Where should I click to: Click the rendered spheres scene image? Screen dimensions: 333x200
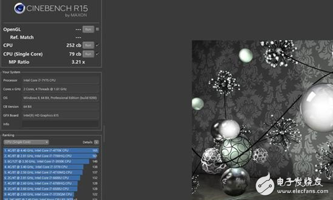pyautogui.click(x=262, y=120)
